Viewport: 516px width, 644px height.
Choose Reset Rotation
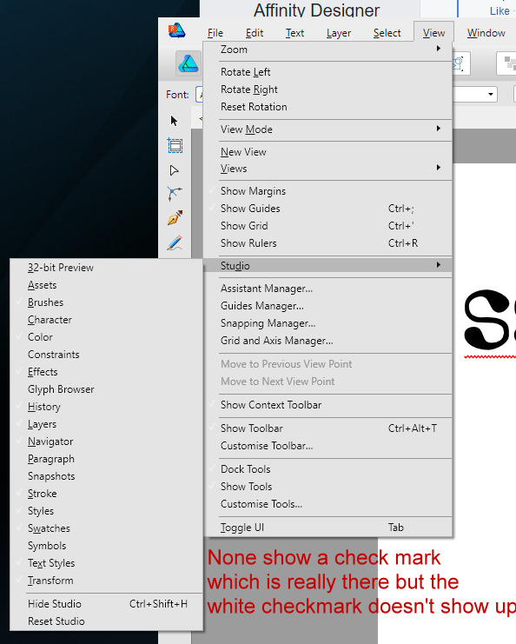328,107
